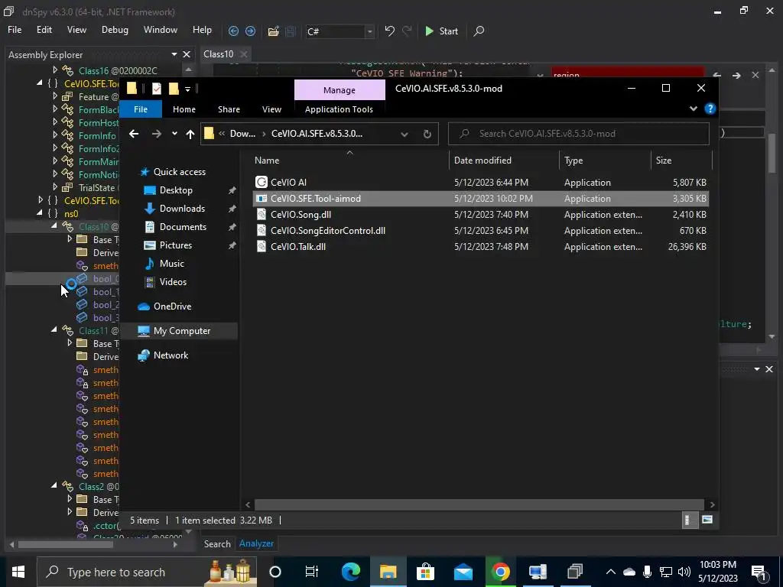Viewport: 783px width, 587px height.
Task: Select the Class10 tab
Action: (x=218, y=54)
